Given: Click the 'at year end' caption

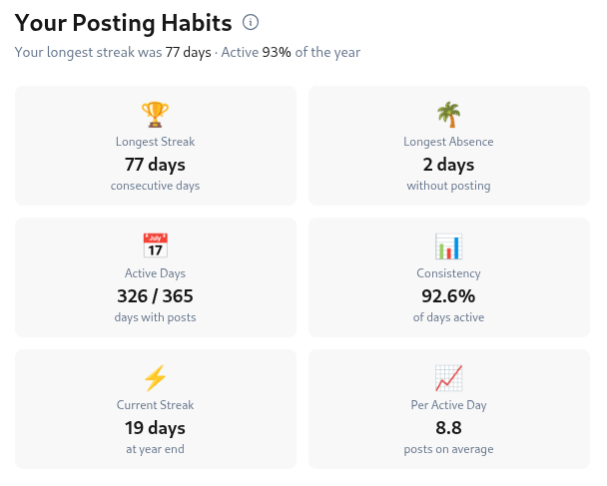Looking at the screenshot, I should coord(155,449).
